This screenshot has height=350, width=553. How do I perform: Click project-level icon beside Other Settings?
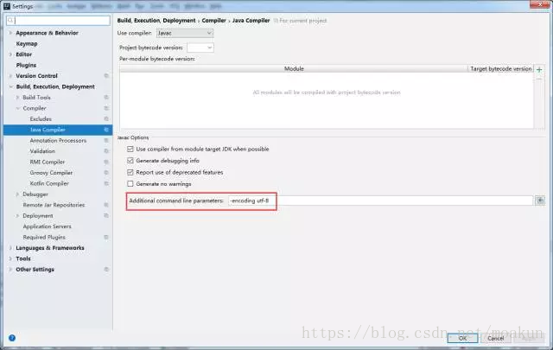[106, 270]
